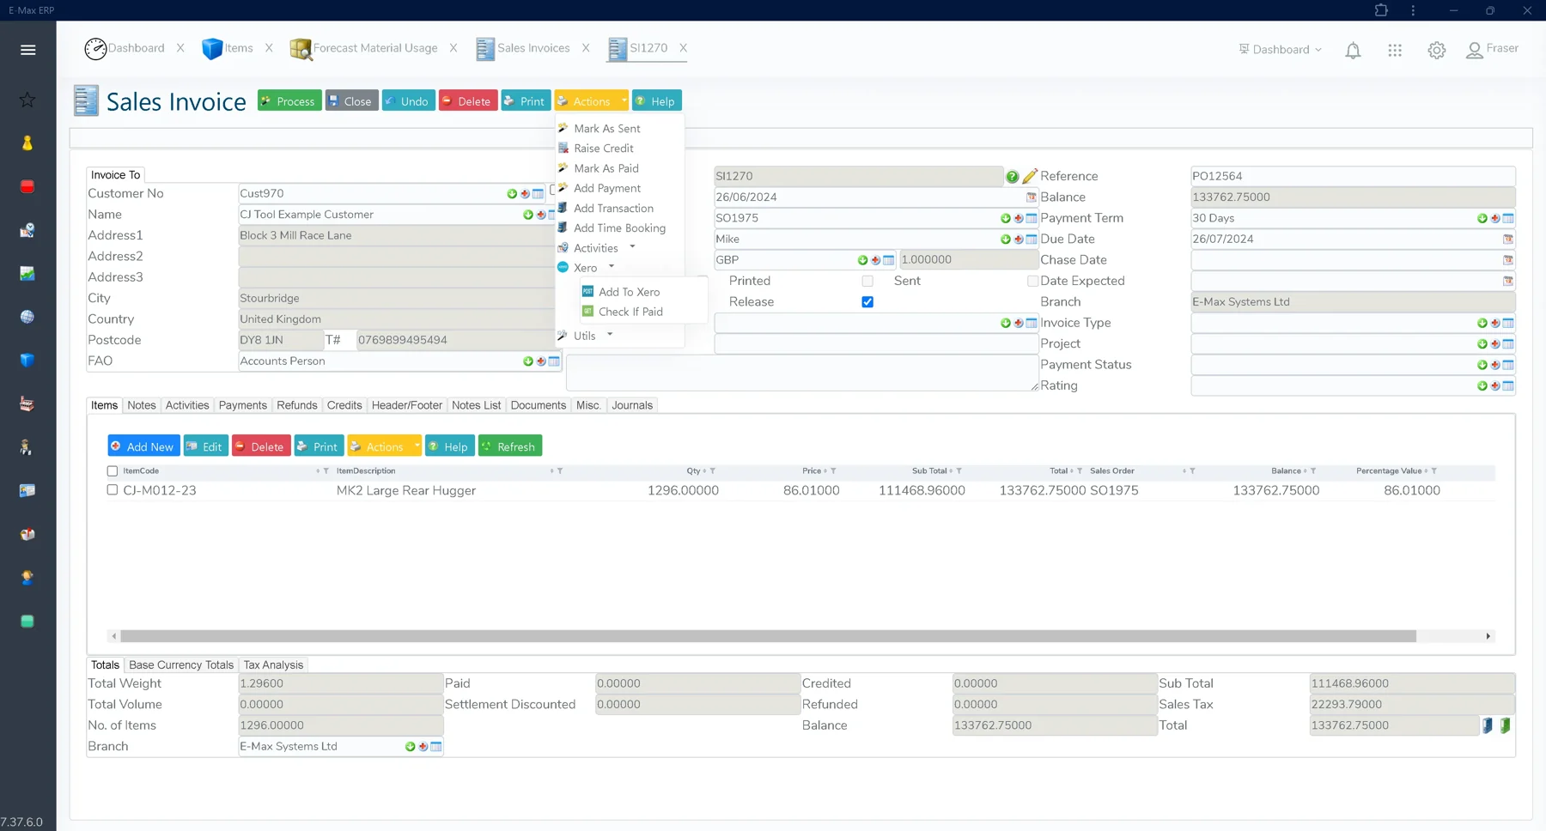Click the green help icon beside SI1270
1546x831 pixels.
point(1013,177)
